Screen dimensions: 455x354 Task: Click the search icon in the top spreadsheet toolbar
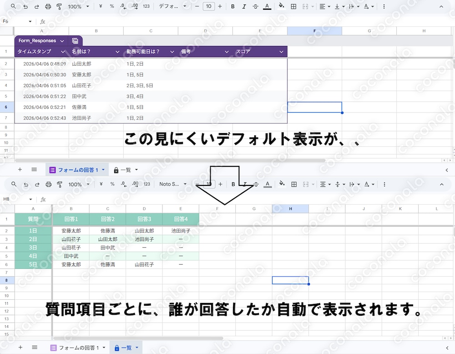(x=13, y=6)
